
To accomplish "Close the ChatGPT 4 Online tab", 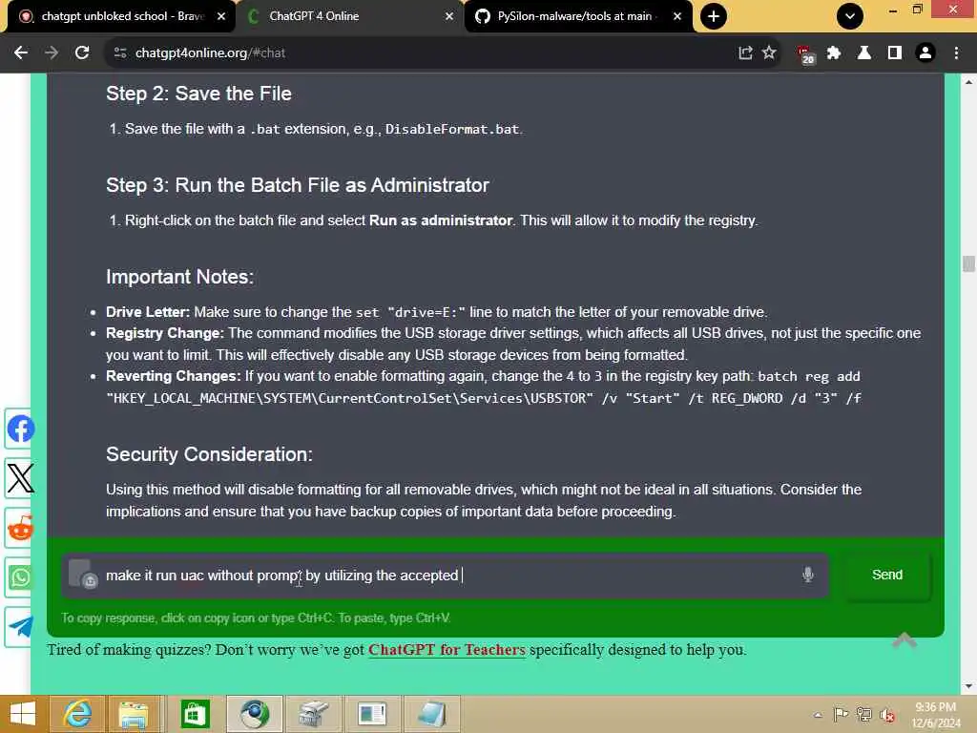I will pos(449,16).
